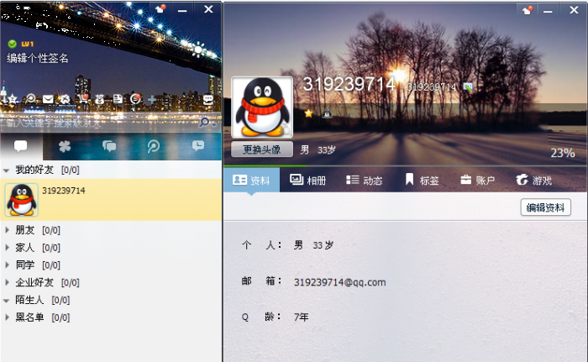Open the money bag wallet icon
Viewport: 588px width, 362px height.
100,99
